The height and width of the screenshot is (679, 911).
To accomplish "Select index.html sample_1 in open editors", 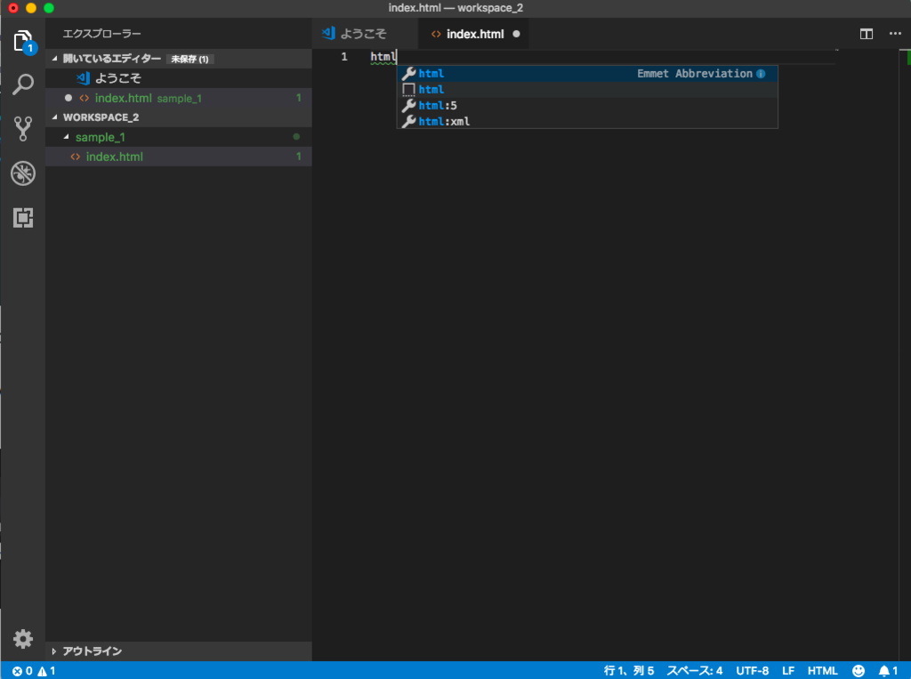I will 179,98.
